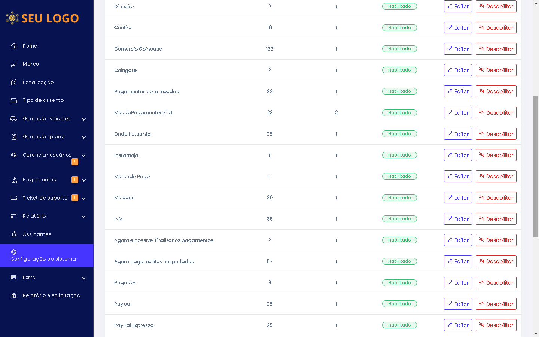Screen dimensions: 539x337
Task: Click the Relatório e solicitação bug icon
Action: [14, 295]
